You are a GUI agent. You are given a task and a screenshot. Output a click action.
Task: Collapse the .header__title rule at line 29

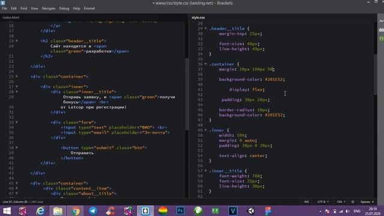(206, 28)
